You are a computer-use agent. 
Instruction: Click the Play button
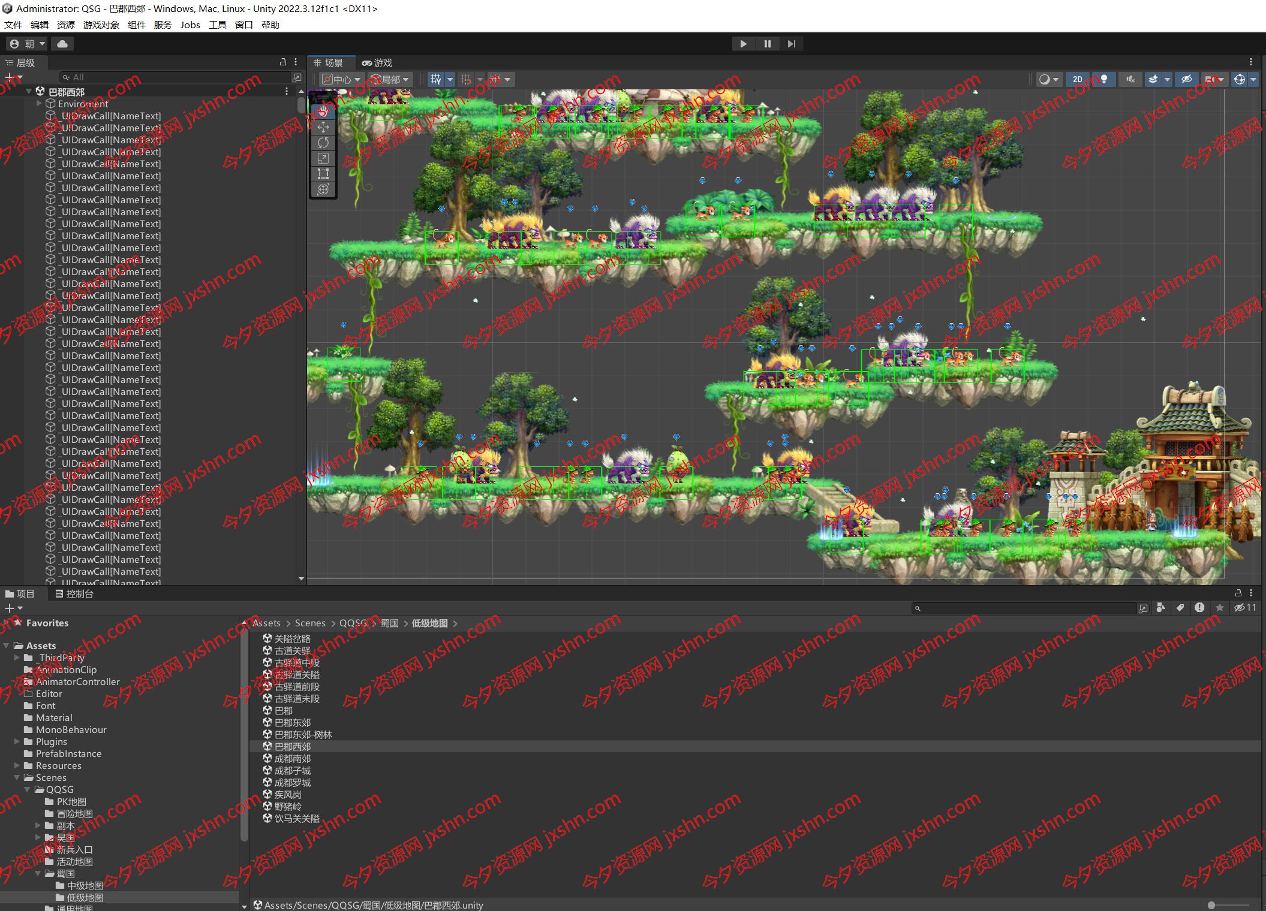pyautogui.click(x=743, y=44)
